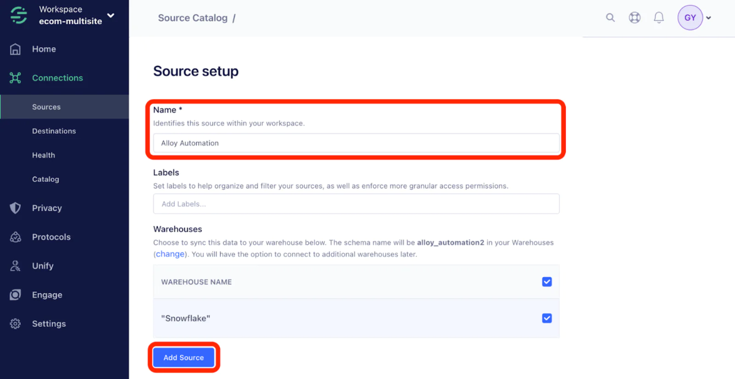Screen dimensions: 735x379
Task: Click the Privacy shield icon
Action: click(x=16, y=208)
